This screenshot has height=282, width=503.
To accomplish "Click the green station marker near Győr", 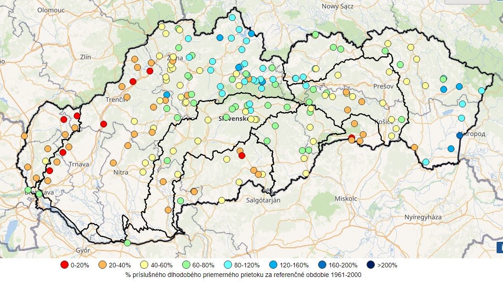I will coord(127,243).
